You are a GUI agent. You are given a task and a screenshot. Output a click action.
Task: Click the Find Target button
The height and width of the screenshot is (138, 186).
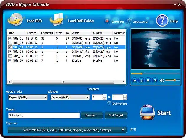[x=116, y=115]
